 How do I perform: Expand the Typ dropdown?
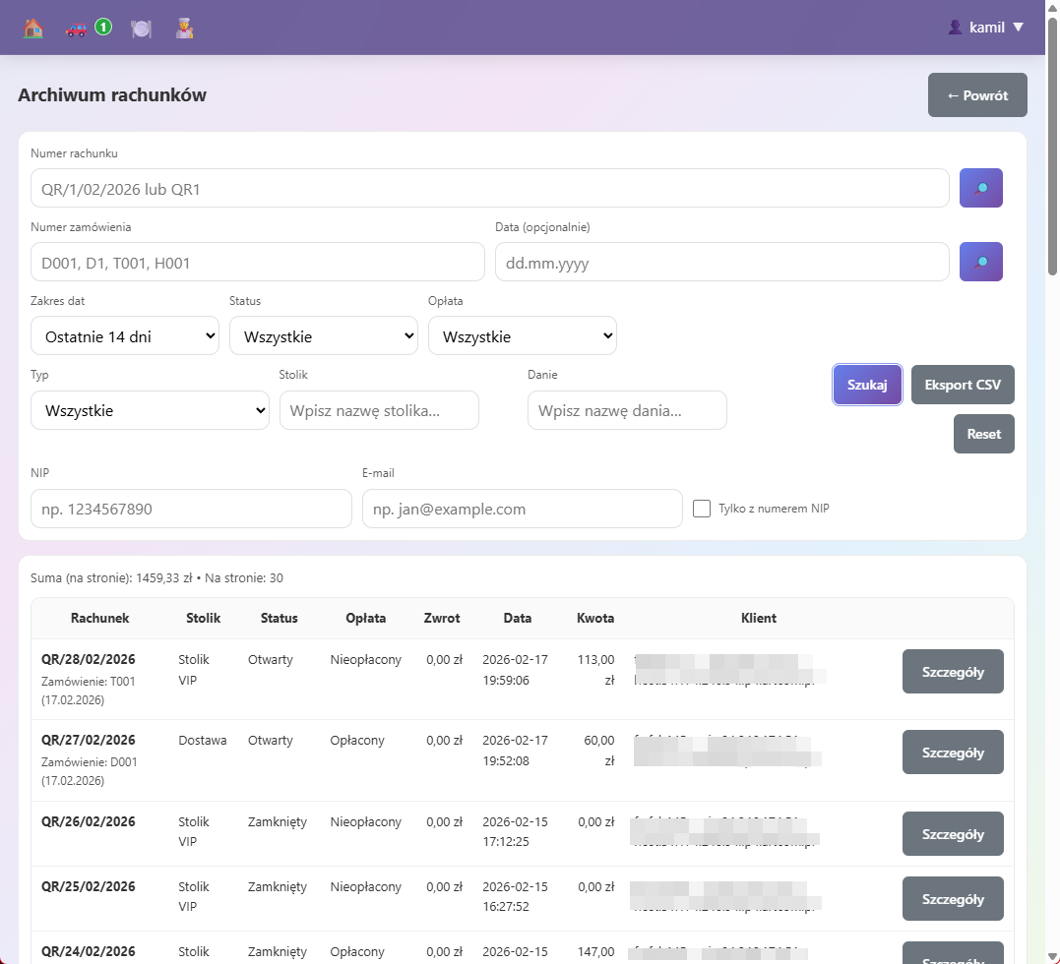tap(150, 410)
